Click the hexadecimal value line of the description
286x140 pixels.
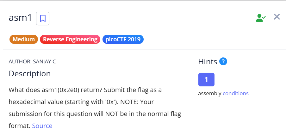coord(47,102)
